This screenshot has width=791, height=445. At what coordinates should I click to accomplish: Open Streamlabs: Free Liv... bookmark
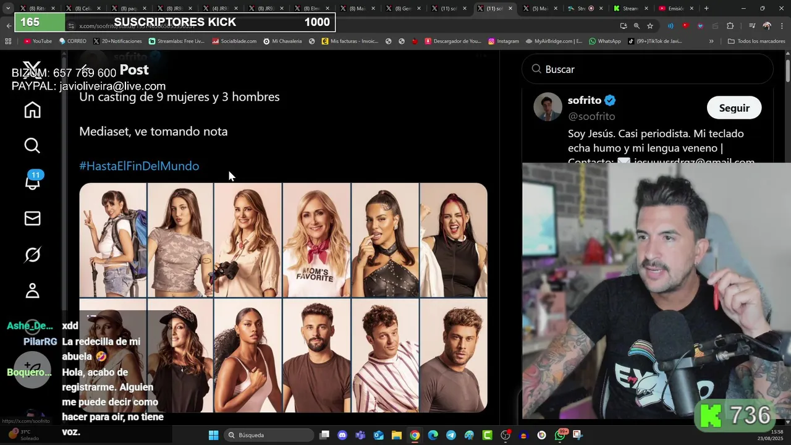tap(177, 41)
